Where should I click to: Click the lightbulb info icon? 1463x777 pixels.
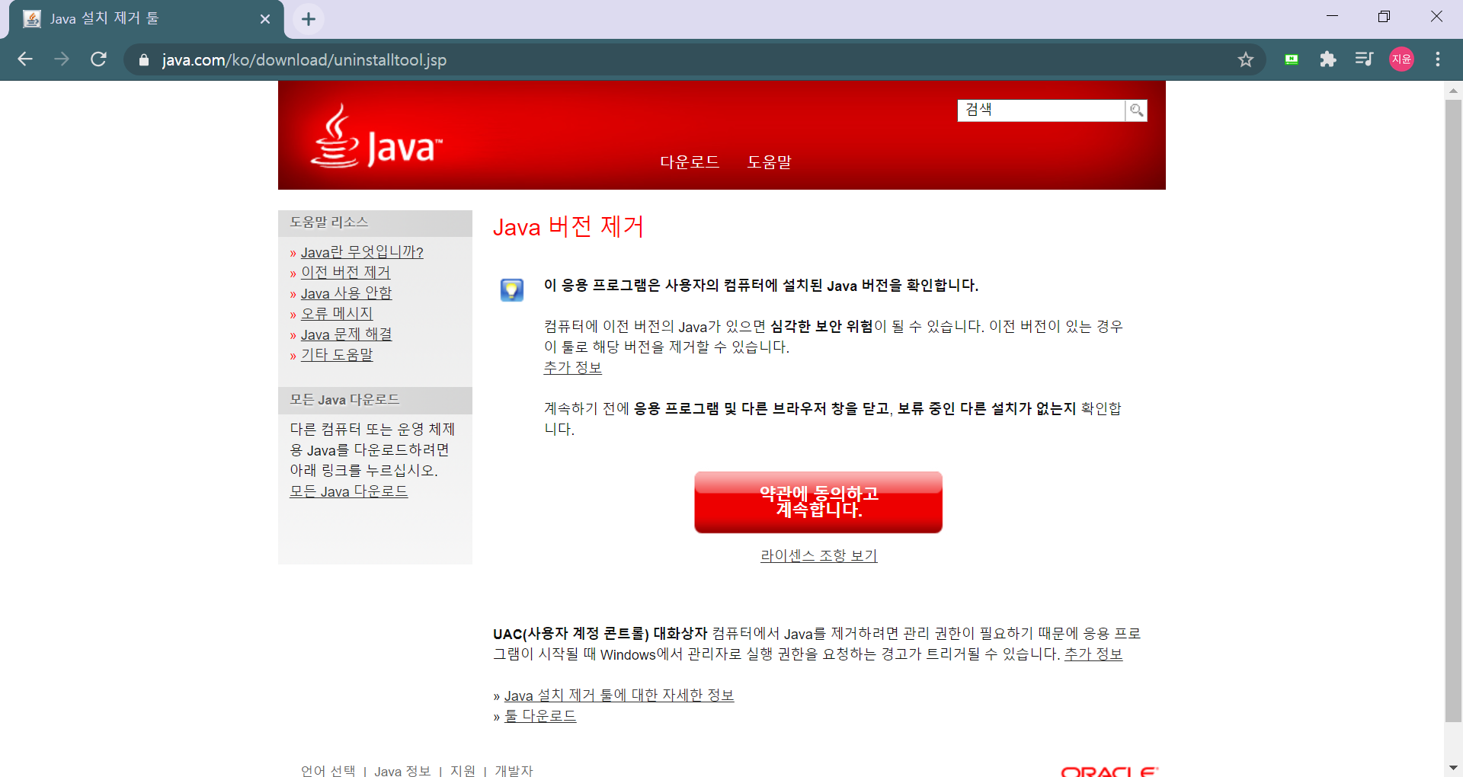(x=512, y=289)
